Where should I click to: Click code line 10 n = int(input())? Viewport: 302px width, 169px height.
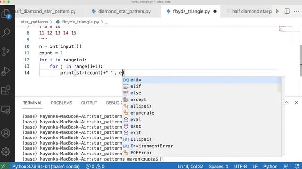tap(60, 46)
